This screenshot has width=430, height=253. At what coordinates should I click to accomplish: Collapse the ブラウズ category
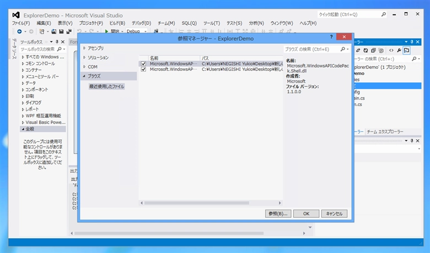[84, 76]
